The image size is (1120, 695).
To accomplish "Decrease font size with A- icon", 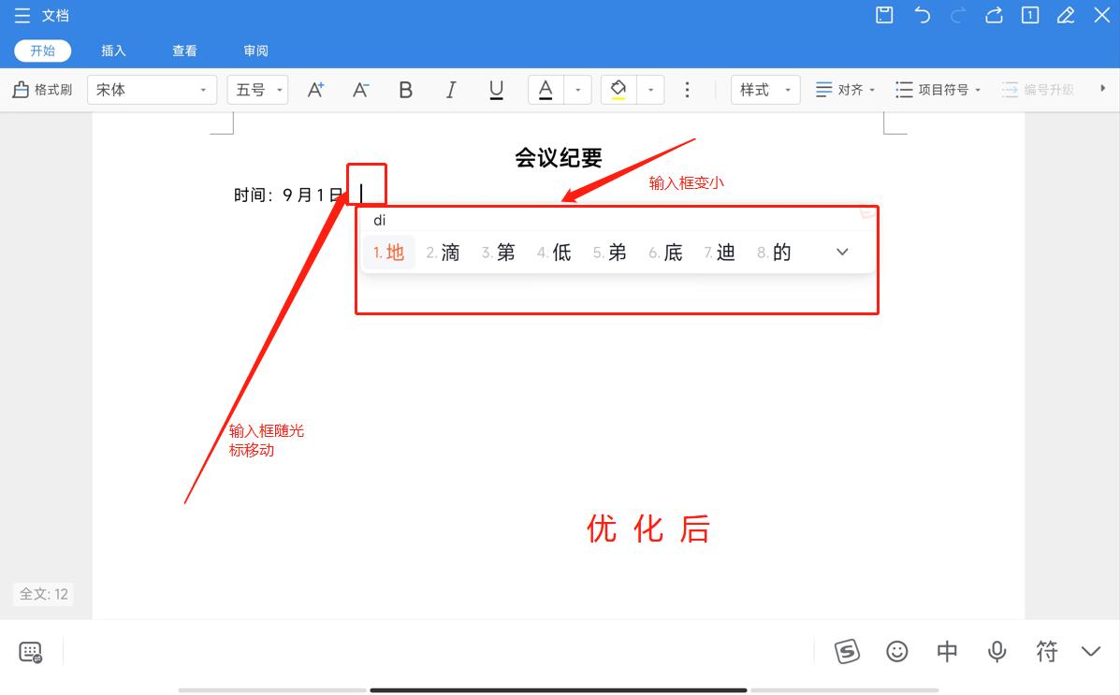I will pos(360,89).
